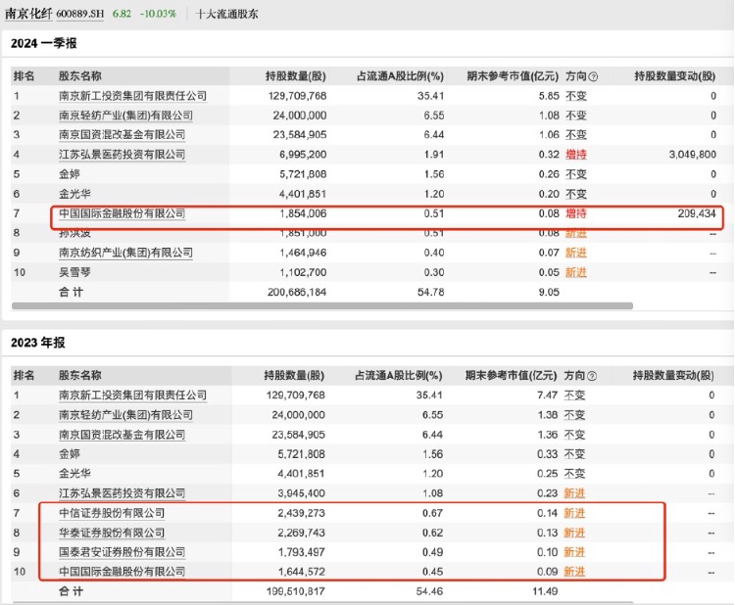Click 持股数量变动(股) header in 2024 table
735x605 pixels.
675,76
